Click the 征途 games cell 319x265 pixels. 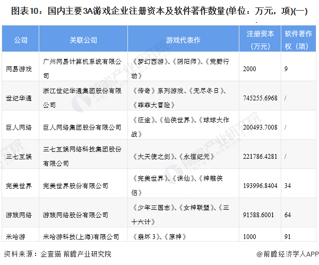[183, 125]
